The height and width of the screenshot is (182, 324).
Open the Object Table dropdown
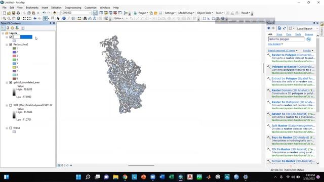[205, 13]
